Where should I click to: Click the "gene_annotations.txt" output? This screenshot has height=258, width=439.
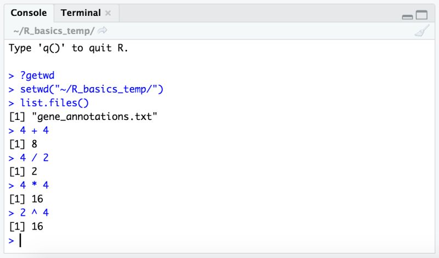pos(94,117)
